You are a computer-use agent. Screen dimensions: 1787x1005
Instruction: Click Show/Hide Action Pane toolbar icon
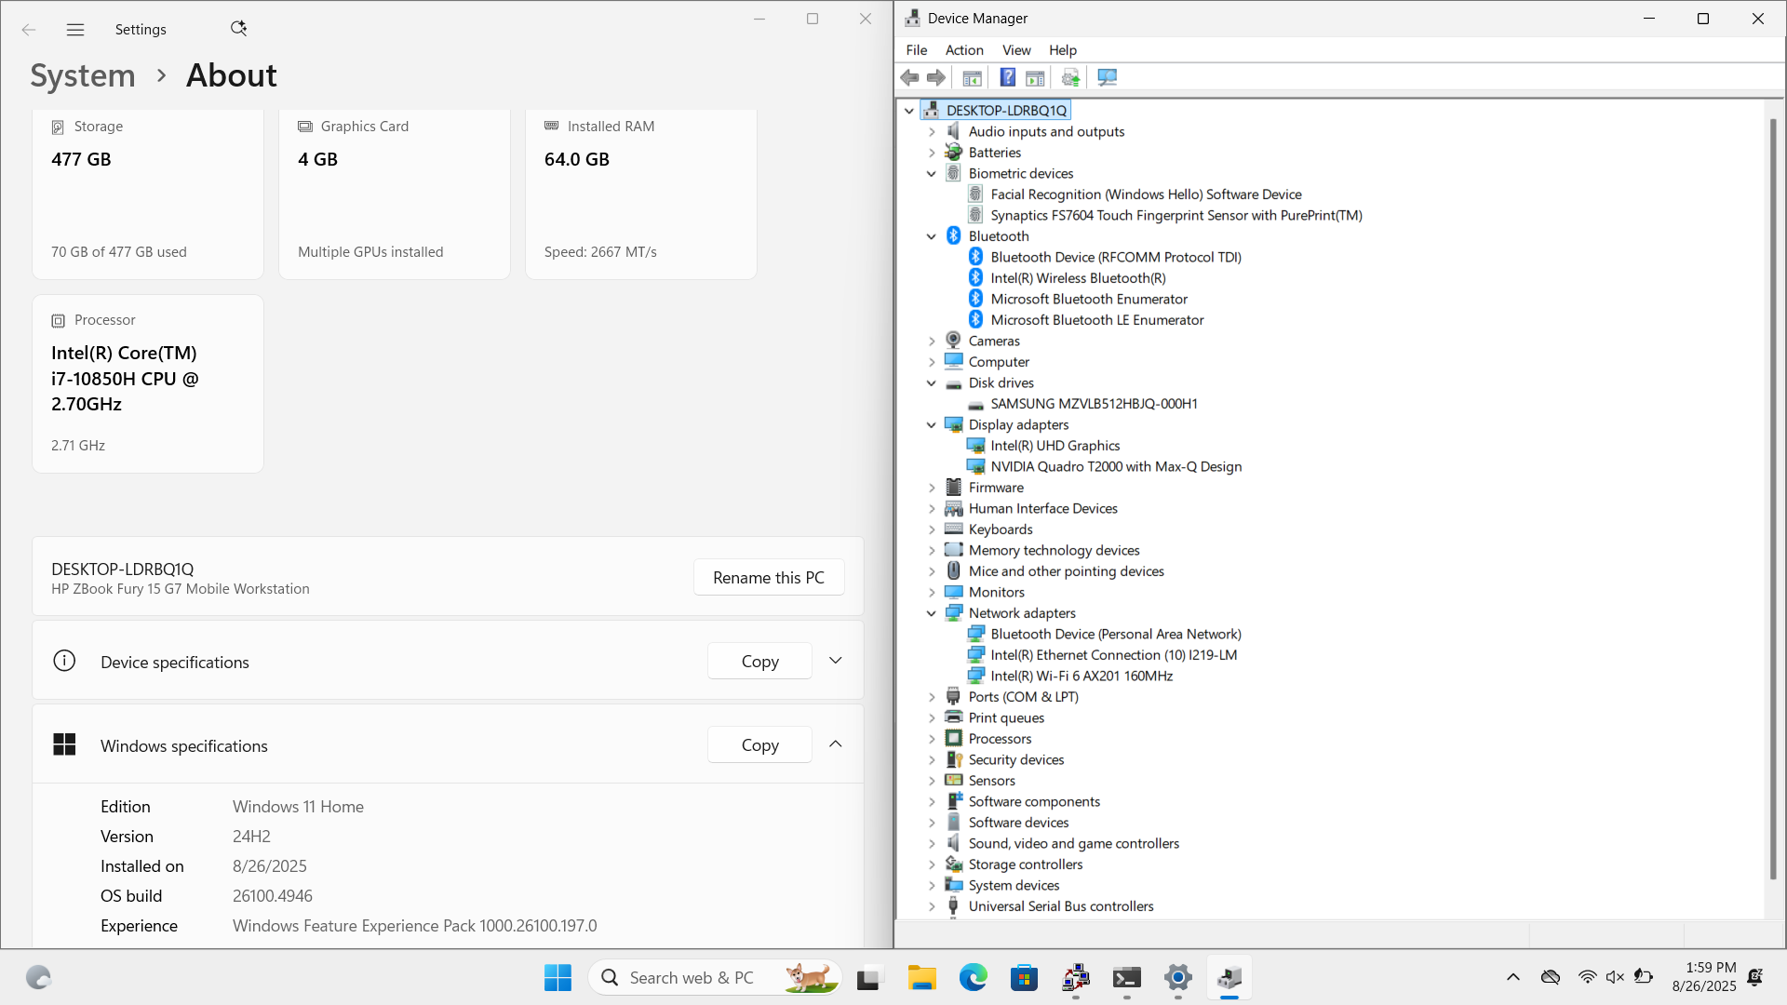[x=1035, y=77]
